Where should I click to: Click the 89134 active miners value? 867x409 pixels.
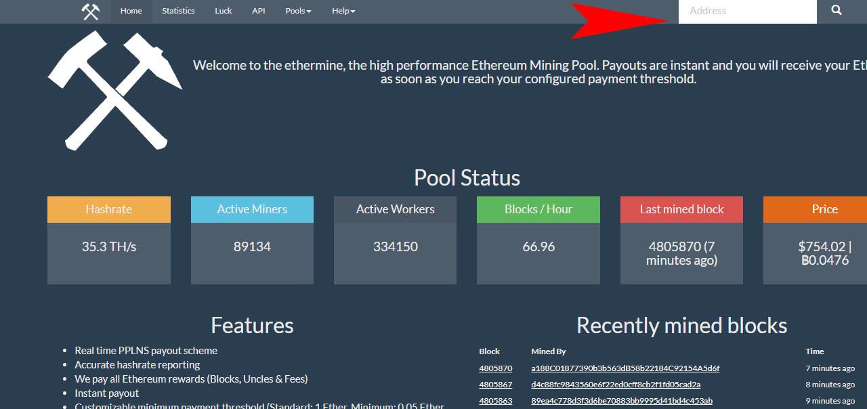[x=252, y=246]
